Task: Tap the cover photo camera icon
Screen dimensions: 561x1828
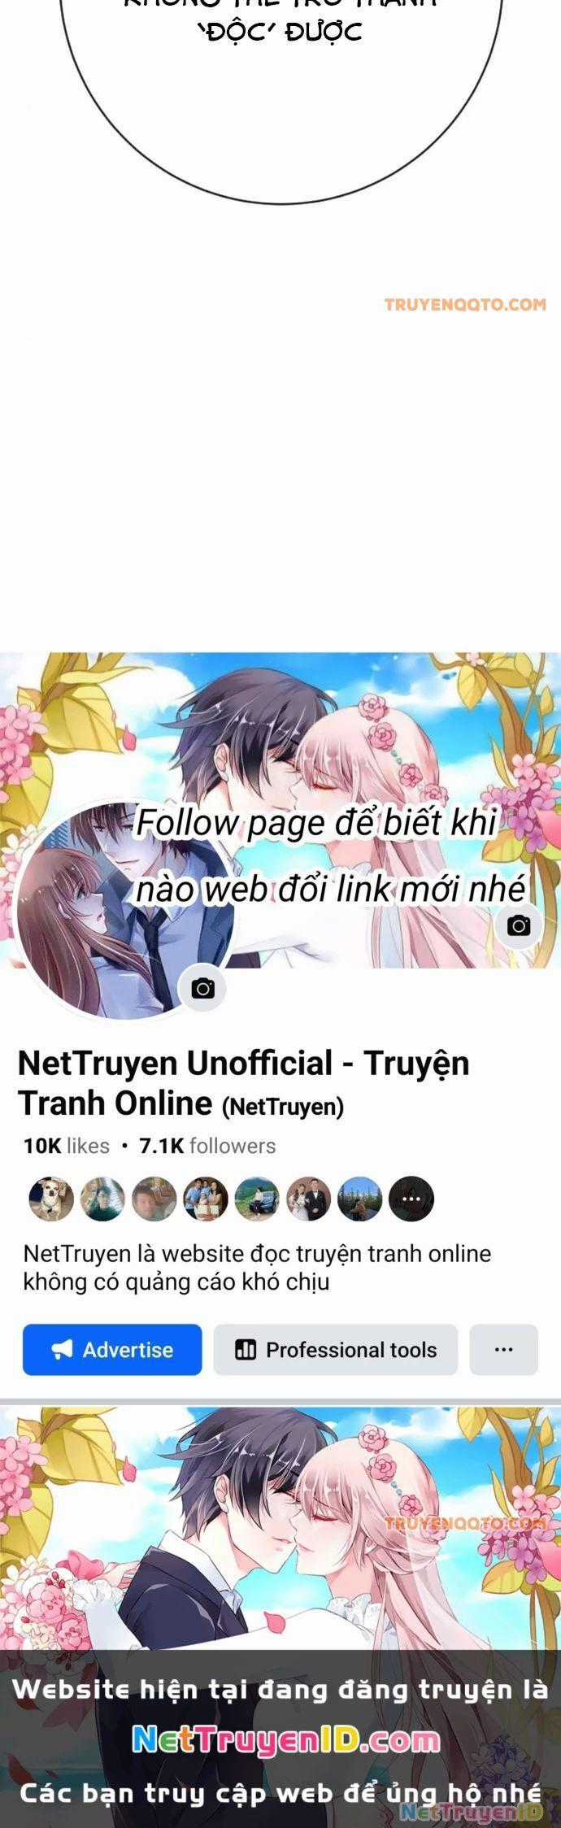Action: (519, 925)
